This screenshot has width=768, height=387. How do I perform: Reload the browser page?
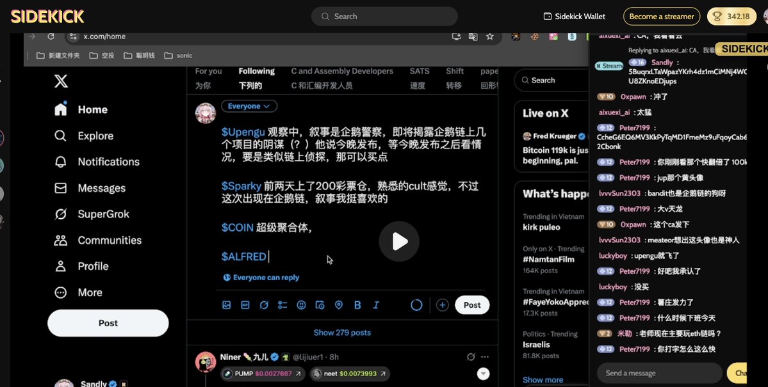(x=51, y=36)
